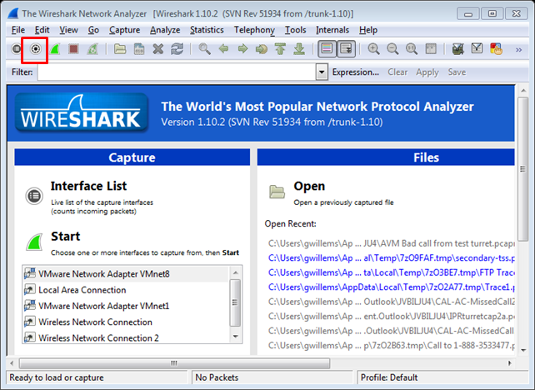The width and height of the screenshot is (535, 390).
Task: Select Wireless Network Connection 2 interface
Action: pyautogui.click(x=126, y=337)
